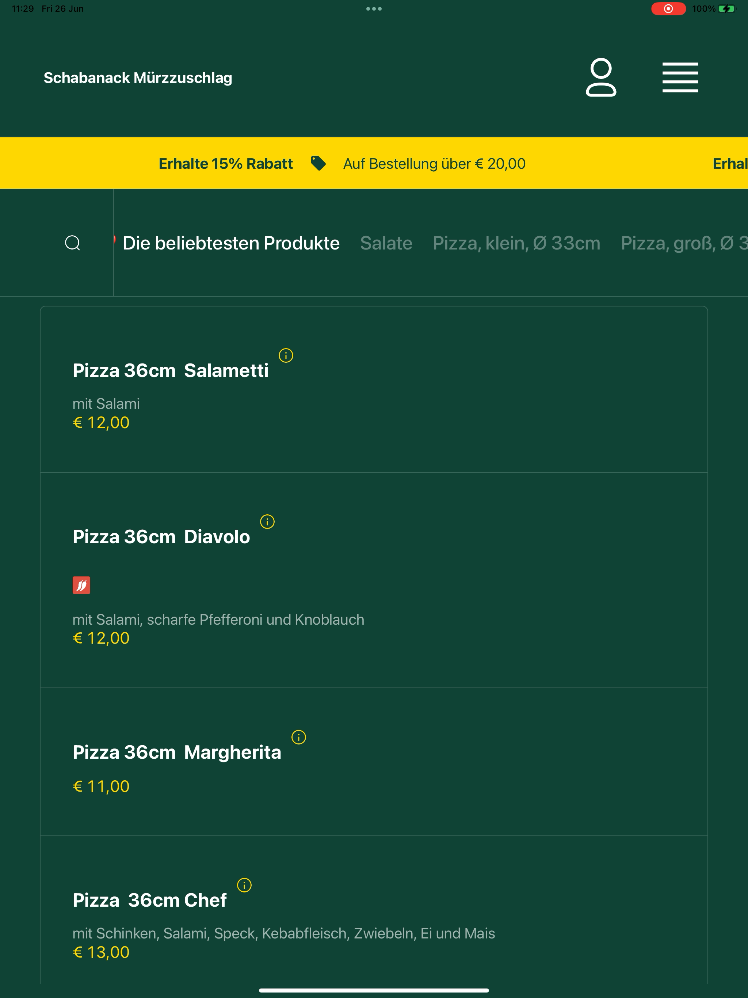Tap the 100% battery percentage
This screenshot has width=748, height=998.
704,8
